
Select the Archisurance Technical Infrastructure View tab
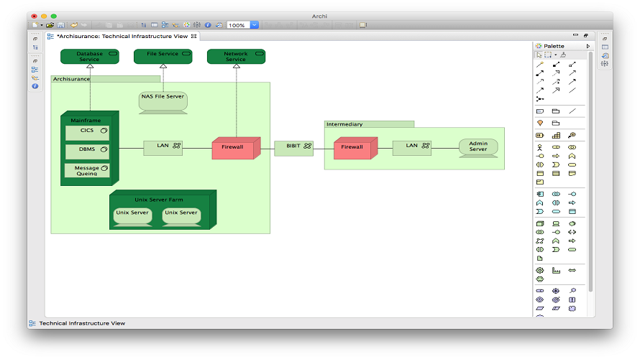click(123, 37)
